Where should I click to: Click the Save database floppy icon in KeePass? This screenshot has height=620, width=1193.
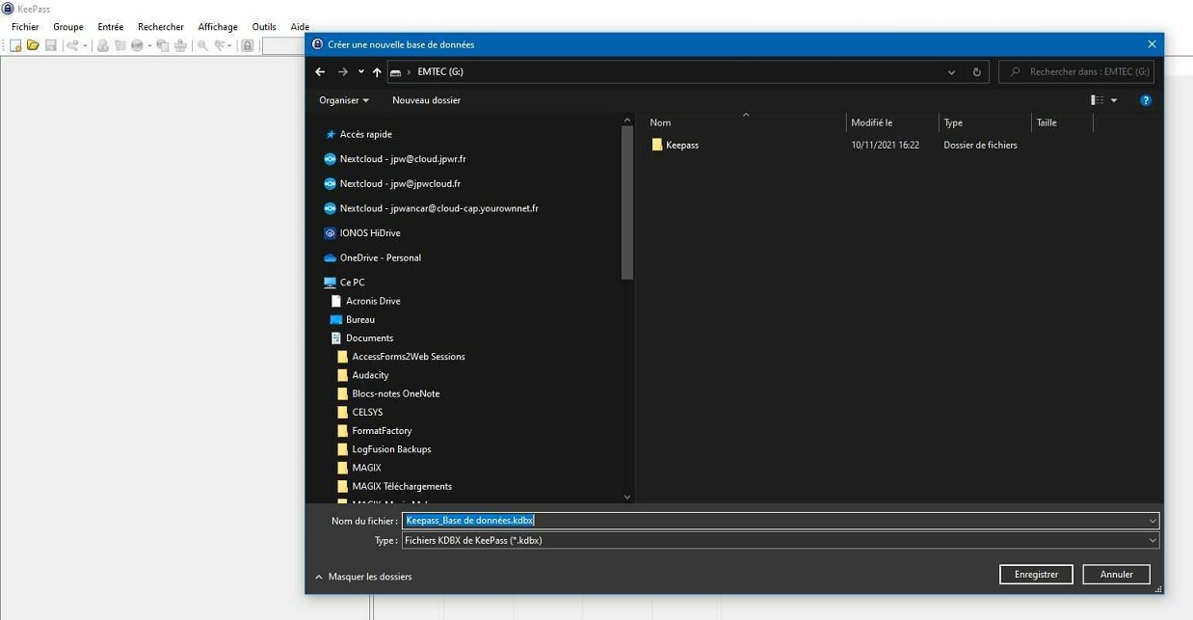pos(51,45)
